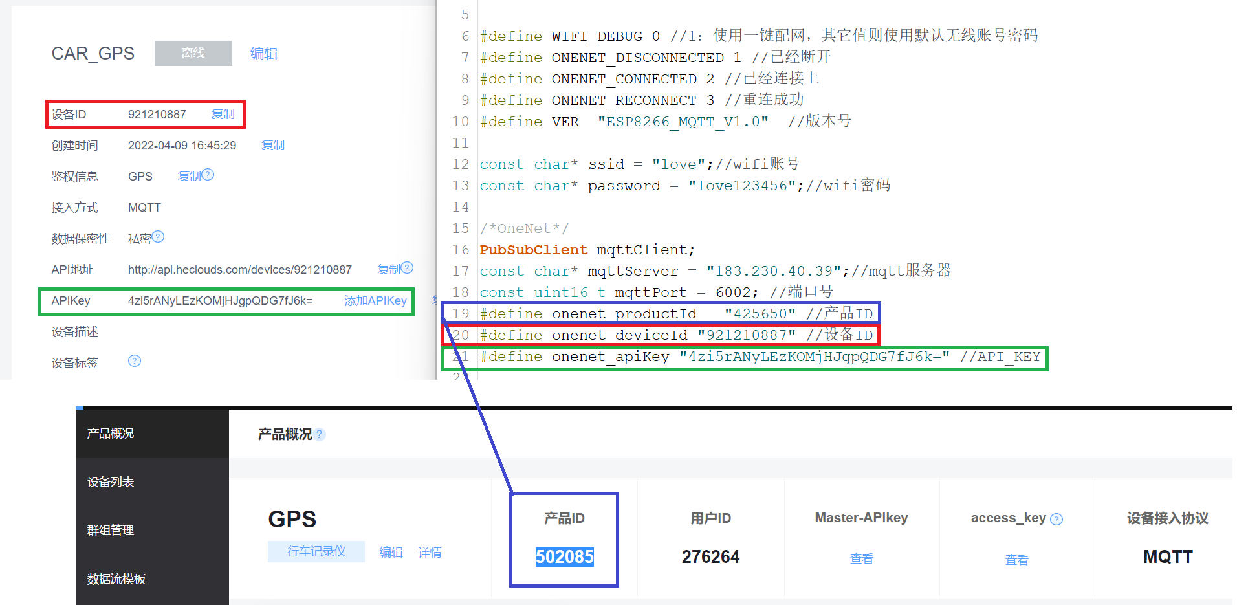Click the CAR_GPS device title
Image resolution: width=1248 pixels, height=605 pixels.
pyautogui.click(x=93, y=54)
